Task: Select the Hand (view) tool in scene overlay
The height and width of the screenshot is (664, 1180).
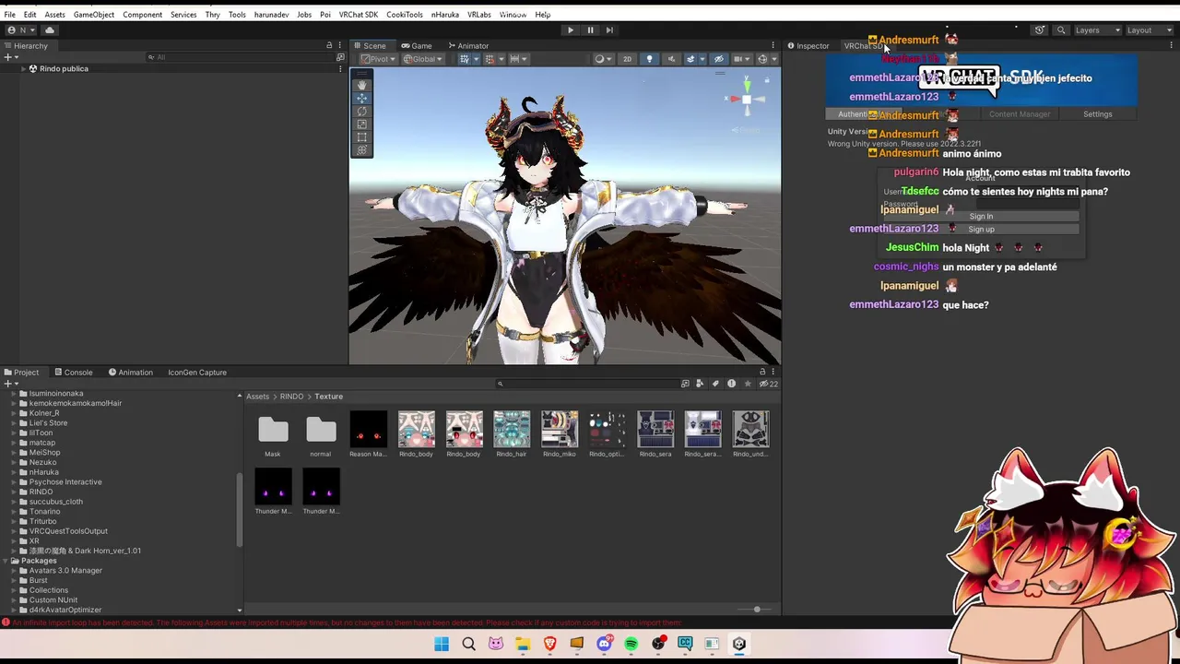Action: pyautogui.click(x=361, y=85)
